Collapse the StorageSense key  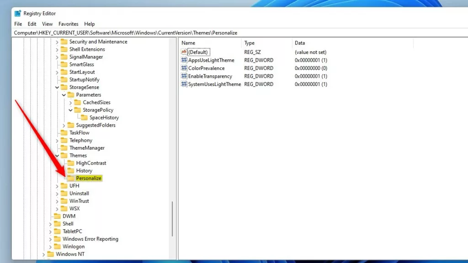point(57,87)
